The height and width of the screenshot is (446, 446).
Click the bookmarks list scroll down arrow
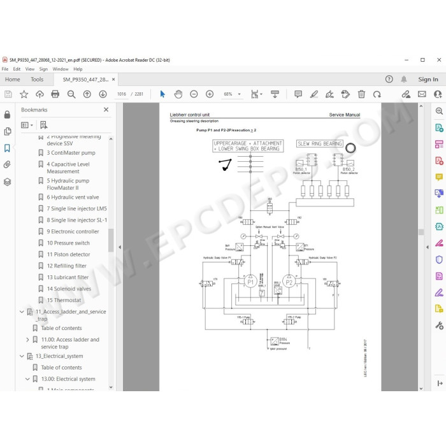(x=111, y=387)
